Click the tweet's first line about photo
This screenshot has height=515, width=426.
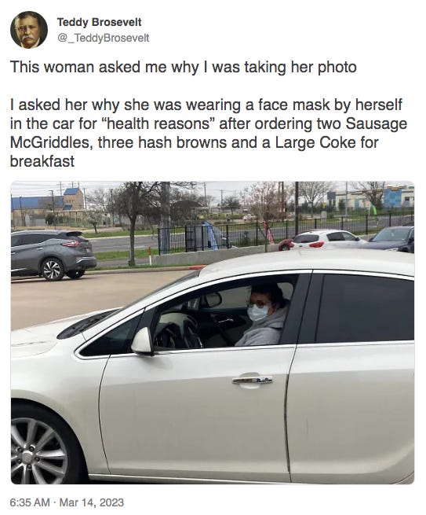(183, 67)
